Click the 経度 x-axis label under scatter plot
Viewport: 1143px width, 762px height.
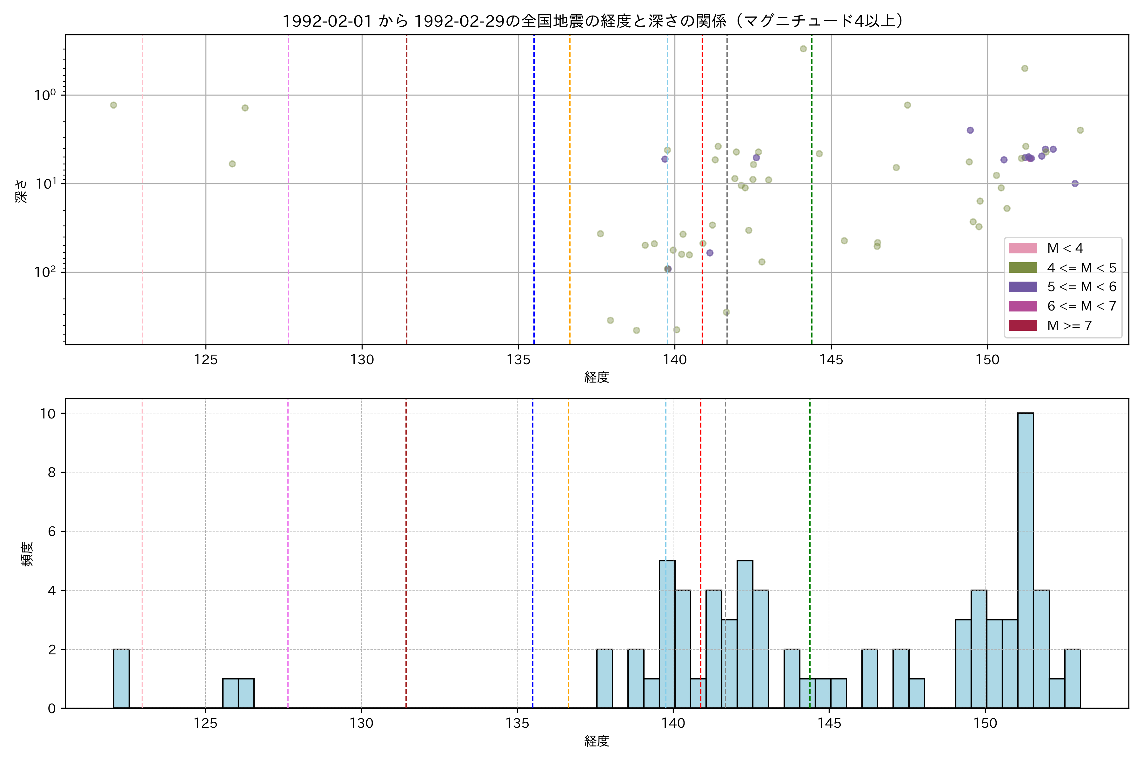(596, 377)
